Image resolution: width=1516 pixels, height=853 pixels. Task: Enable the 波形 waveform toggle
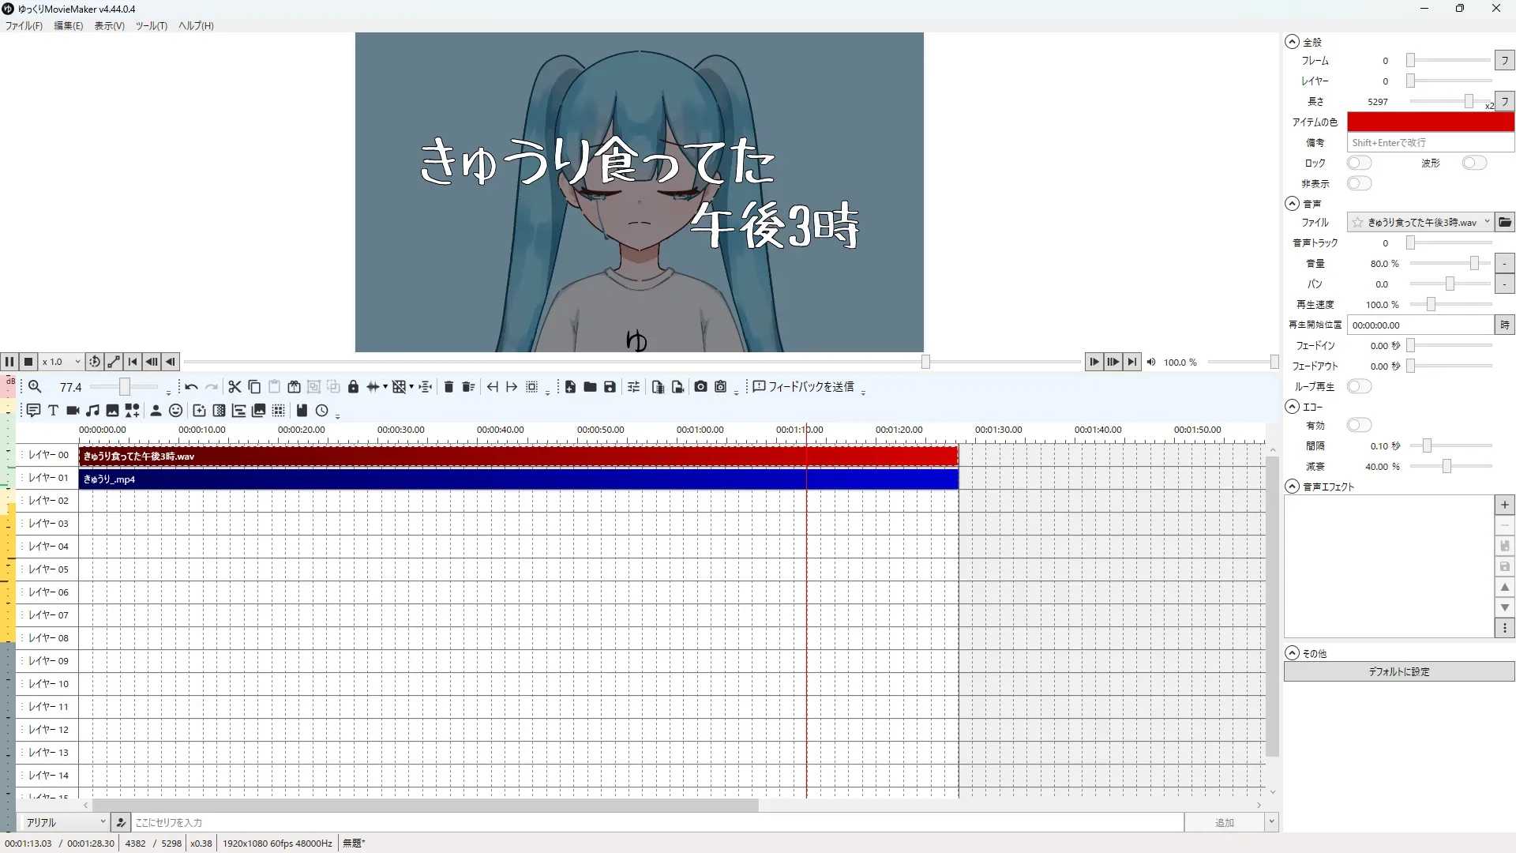1473,163
